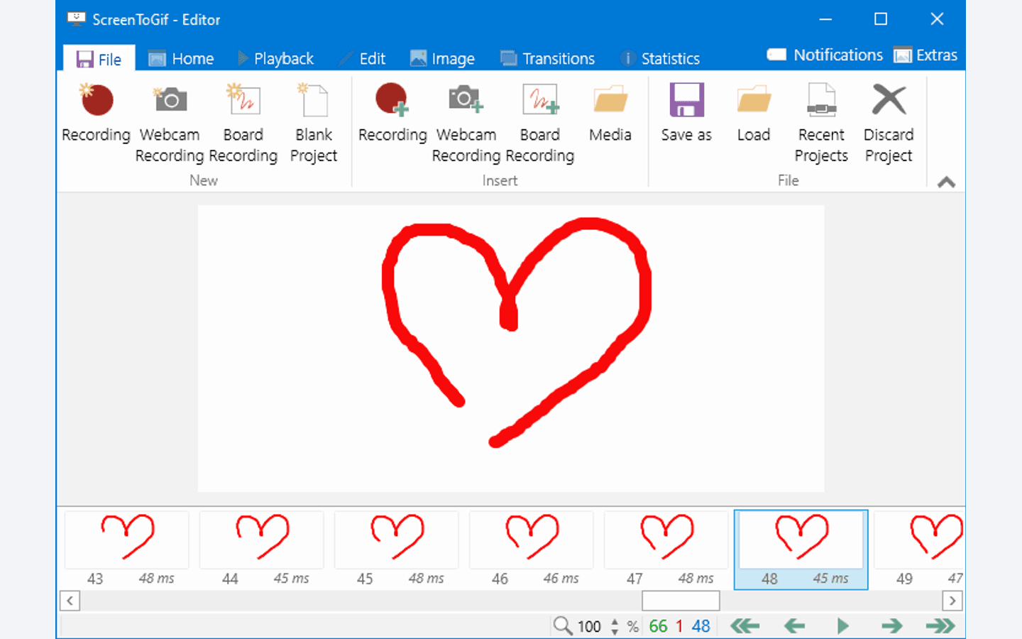The image size is (1022, 639).
Task: Insert a screen Recording from Insert group
Action: [392, 114]
